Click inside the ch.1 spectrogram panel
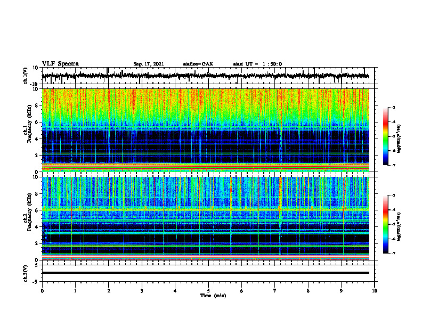Image resolution: width=422 pixels, height=326 pixels. click(x=206, y=130)
